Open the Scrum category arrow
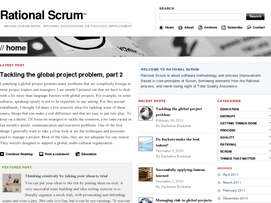Image resolution: width=271 pixels, height=203 pixels. click(270, 151)
